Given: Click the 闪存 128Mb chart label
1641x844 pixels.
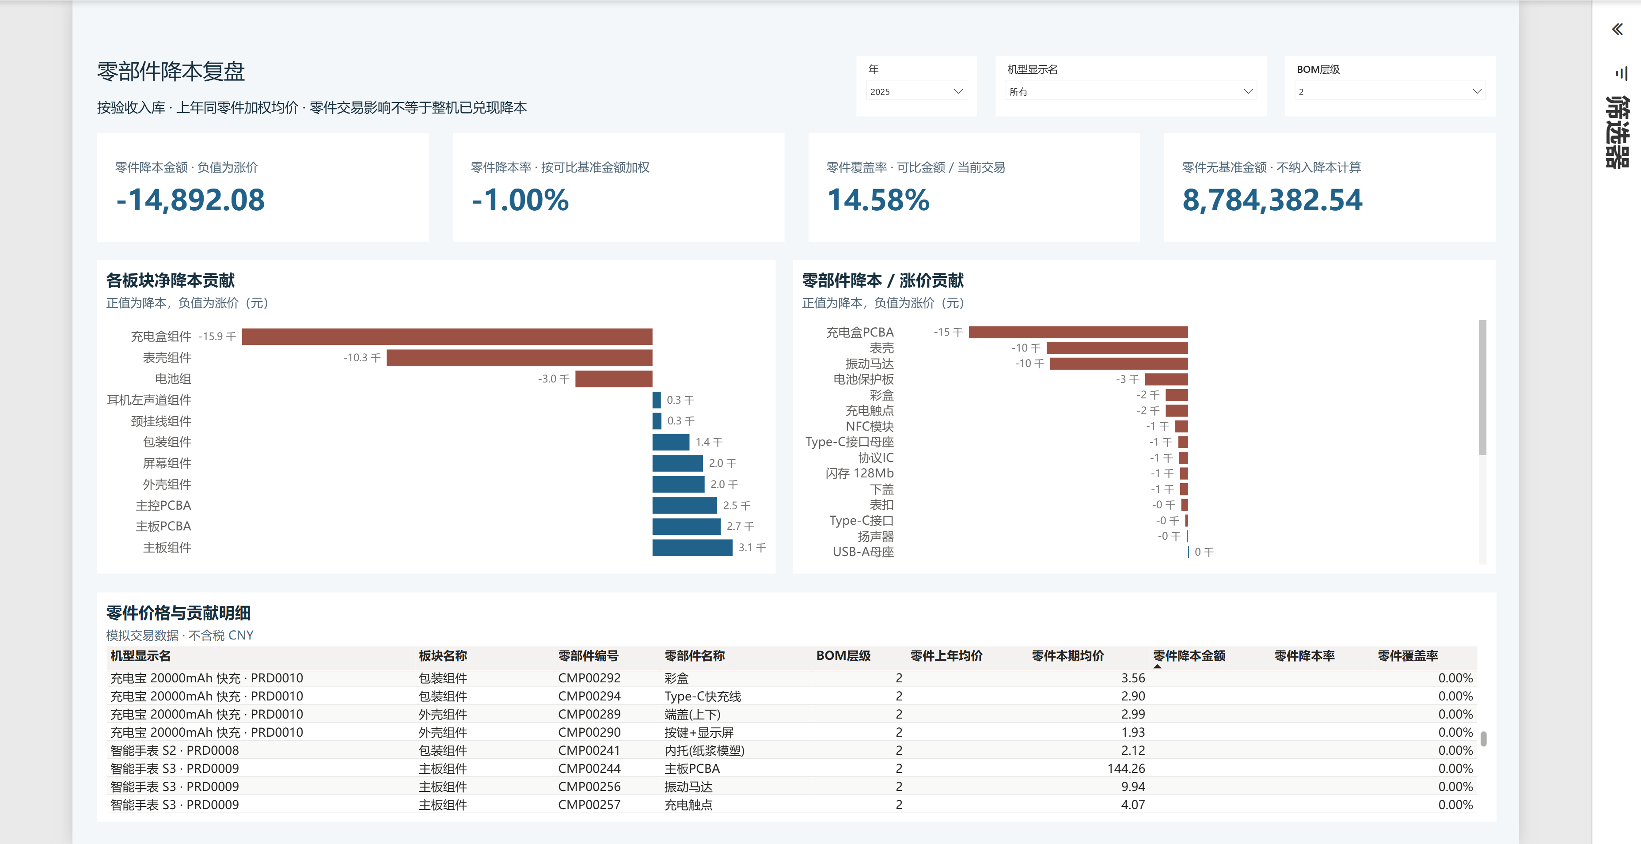Looking at the screenshot, I should point(859,473).
